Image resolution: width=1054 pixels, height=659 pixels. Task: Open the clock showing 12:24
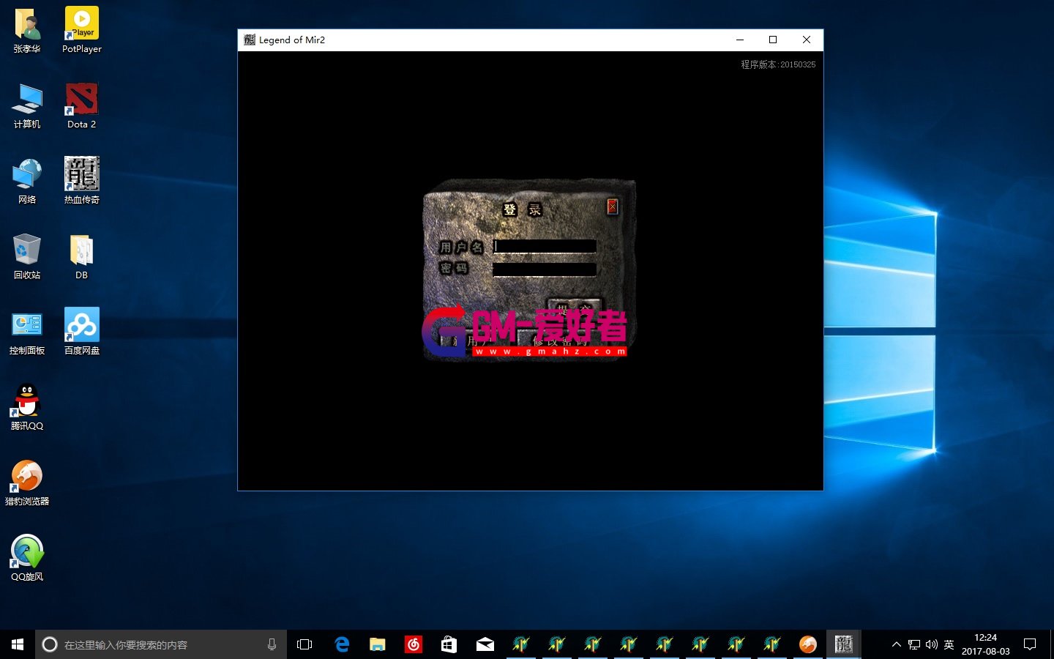click(x=985, y=644)
